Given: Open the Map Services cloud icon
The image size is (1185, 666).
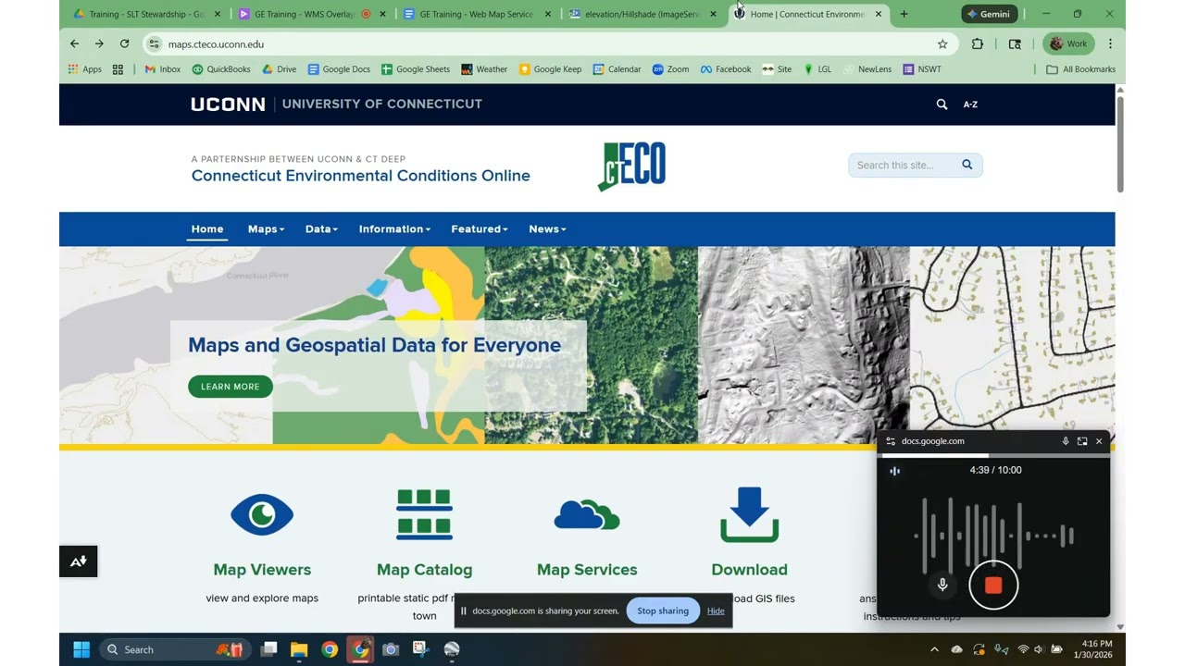Looking at the screenshot, I should click(587, 515).
